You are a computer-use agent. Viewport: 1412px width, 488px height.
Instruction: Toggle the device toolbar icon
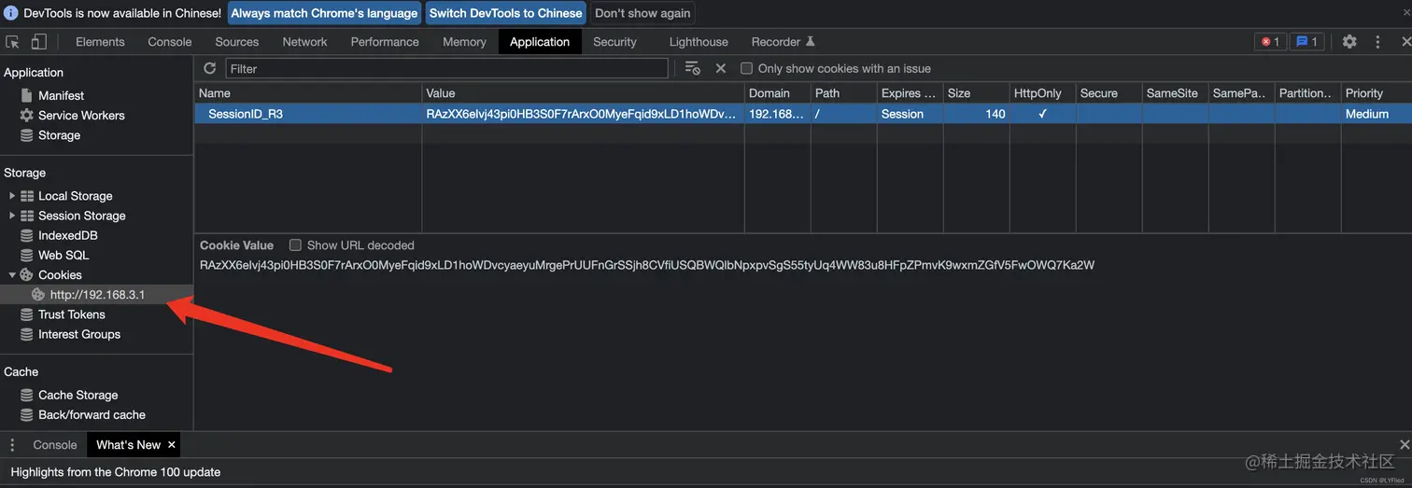point(38,42)
